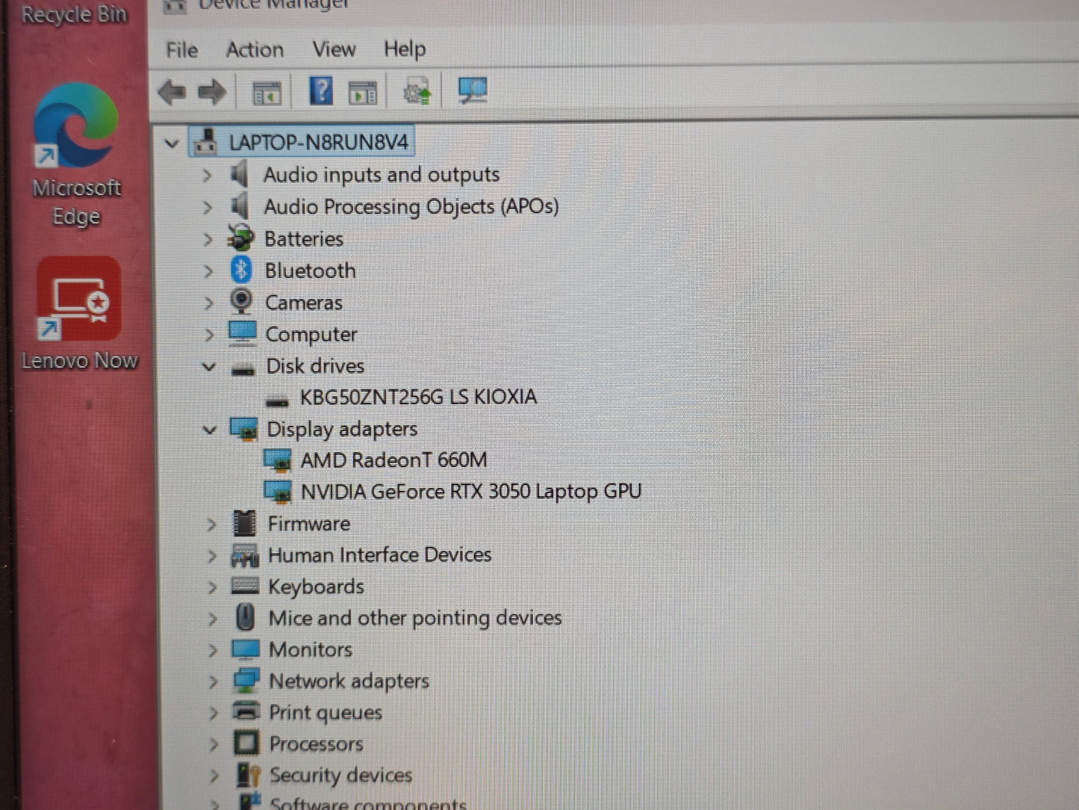The image size is (1079, 810).
Task: Select the Firmware chip icon
Action: (244, 523)
